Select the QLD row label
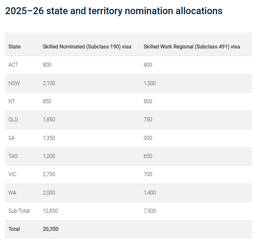This screenshot has width=259, height=245. click(13, 119)
